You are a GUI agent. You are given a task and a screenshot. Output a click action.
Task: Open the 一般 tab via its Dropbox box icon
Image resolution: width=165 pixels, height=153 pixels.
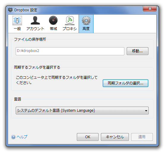[17, 20]
